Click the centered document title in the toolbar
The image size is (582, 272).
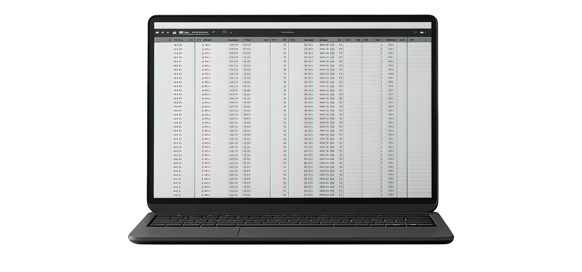287,32
